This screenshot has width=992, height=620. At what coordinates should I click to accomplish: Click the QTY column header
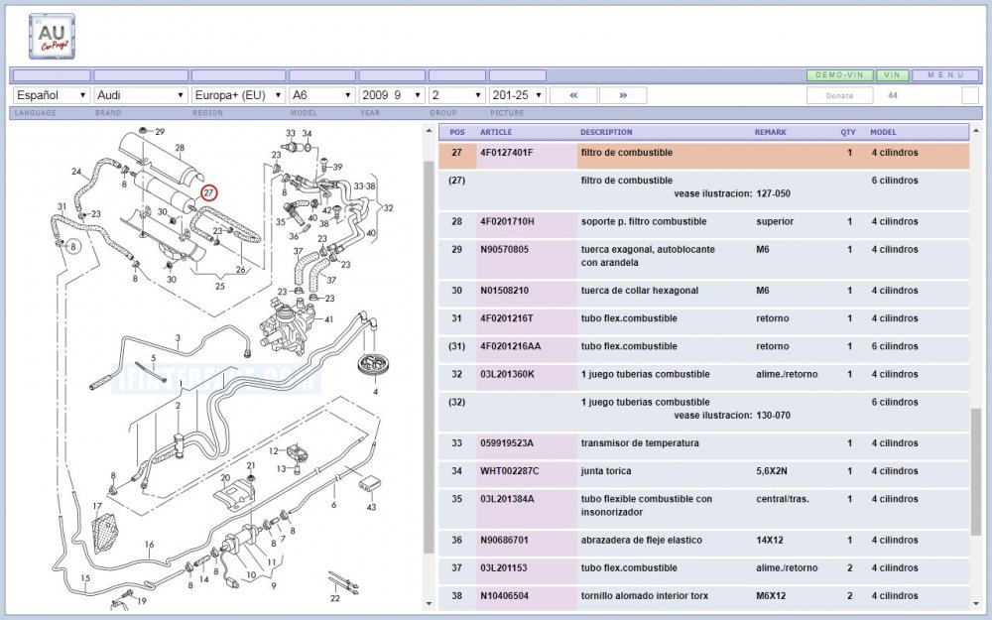[x=848, y=132]
